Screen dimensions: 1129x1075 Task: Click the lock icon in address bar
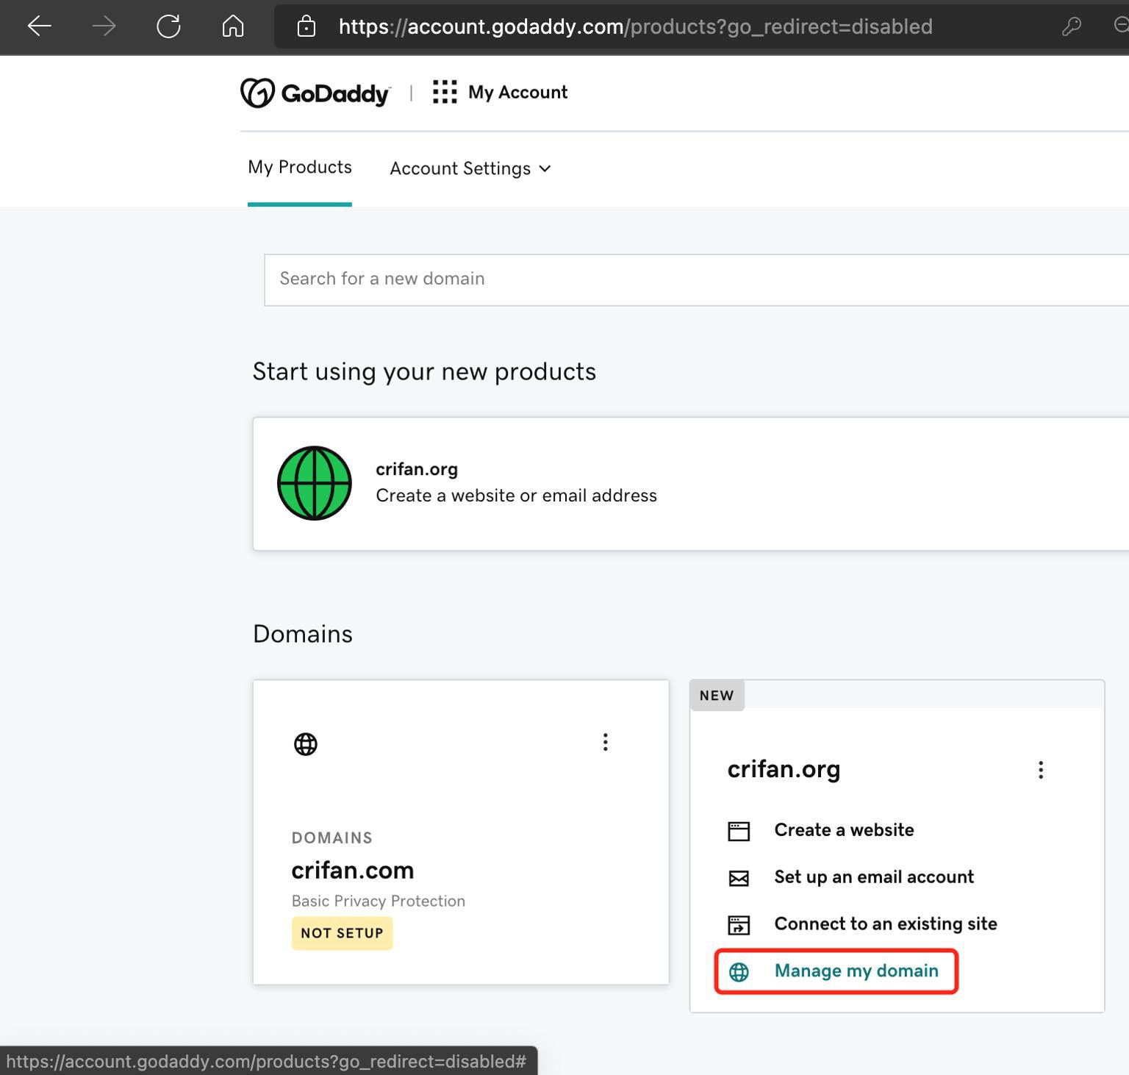coord(306,27)
